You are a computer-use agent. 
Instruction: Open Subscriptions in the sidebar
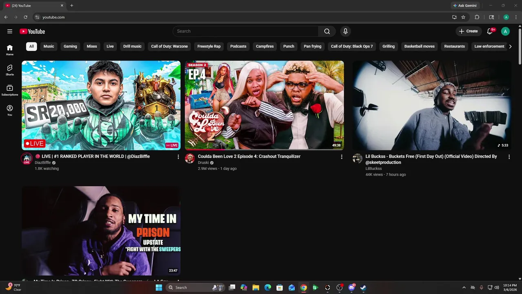[10, 91]
